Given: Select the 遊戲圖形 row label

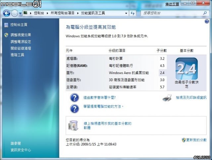Looking at the screenshot, I should coord(74,80).
